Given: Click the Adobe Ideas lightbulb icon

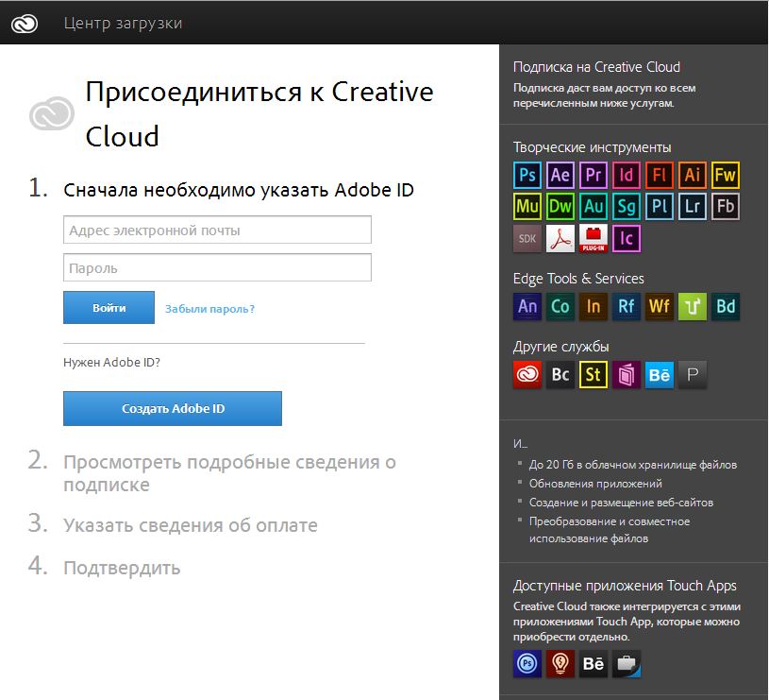Looking at the screenshot, I should coord(560,664).
